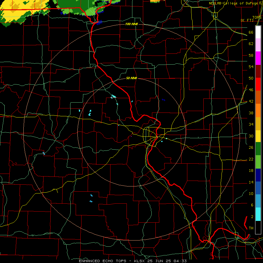The image size is (263, 263).
Task: Click the "25 JUN 25" date stamp
Action: pyautogui.click(x=160, y=261)
